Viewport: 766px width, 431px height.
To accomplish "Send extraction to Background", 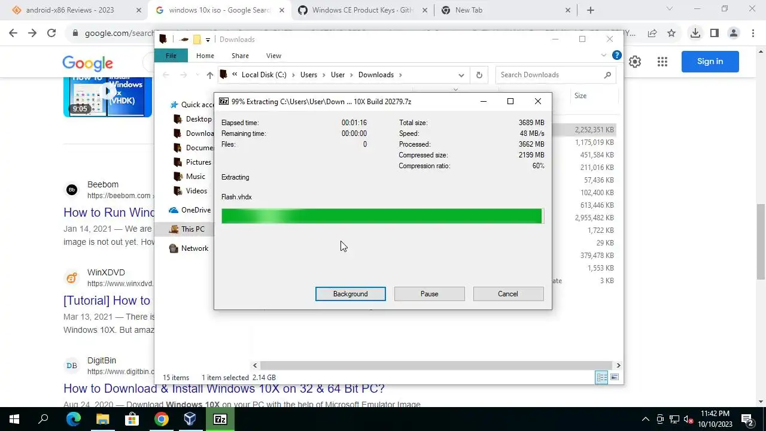I will [x=350, y=294].
